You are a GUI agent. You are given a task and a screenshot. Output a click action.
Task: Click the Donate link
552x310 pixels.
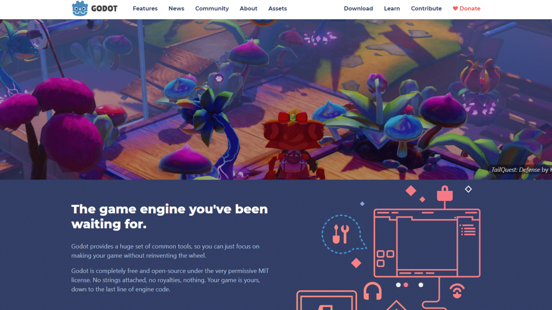click(470, 9)
